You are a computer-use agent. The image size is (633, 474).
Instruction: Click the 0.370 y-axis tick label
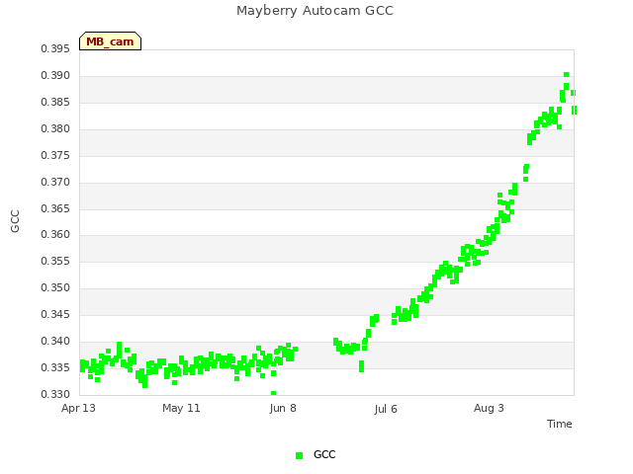point(55,182)
